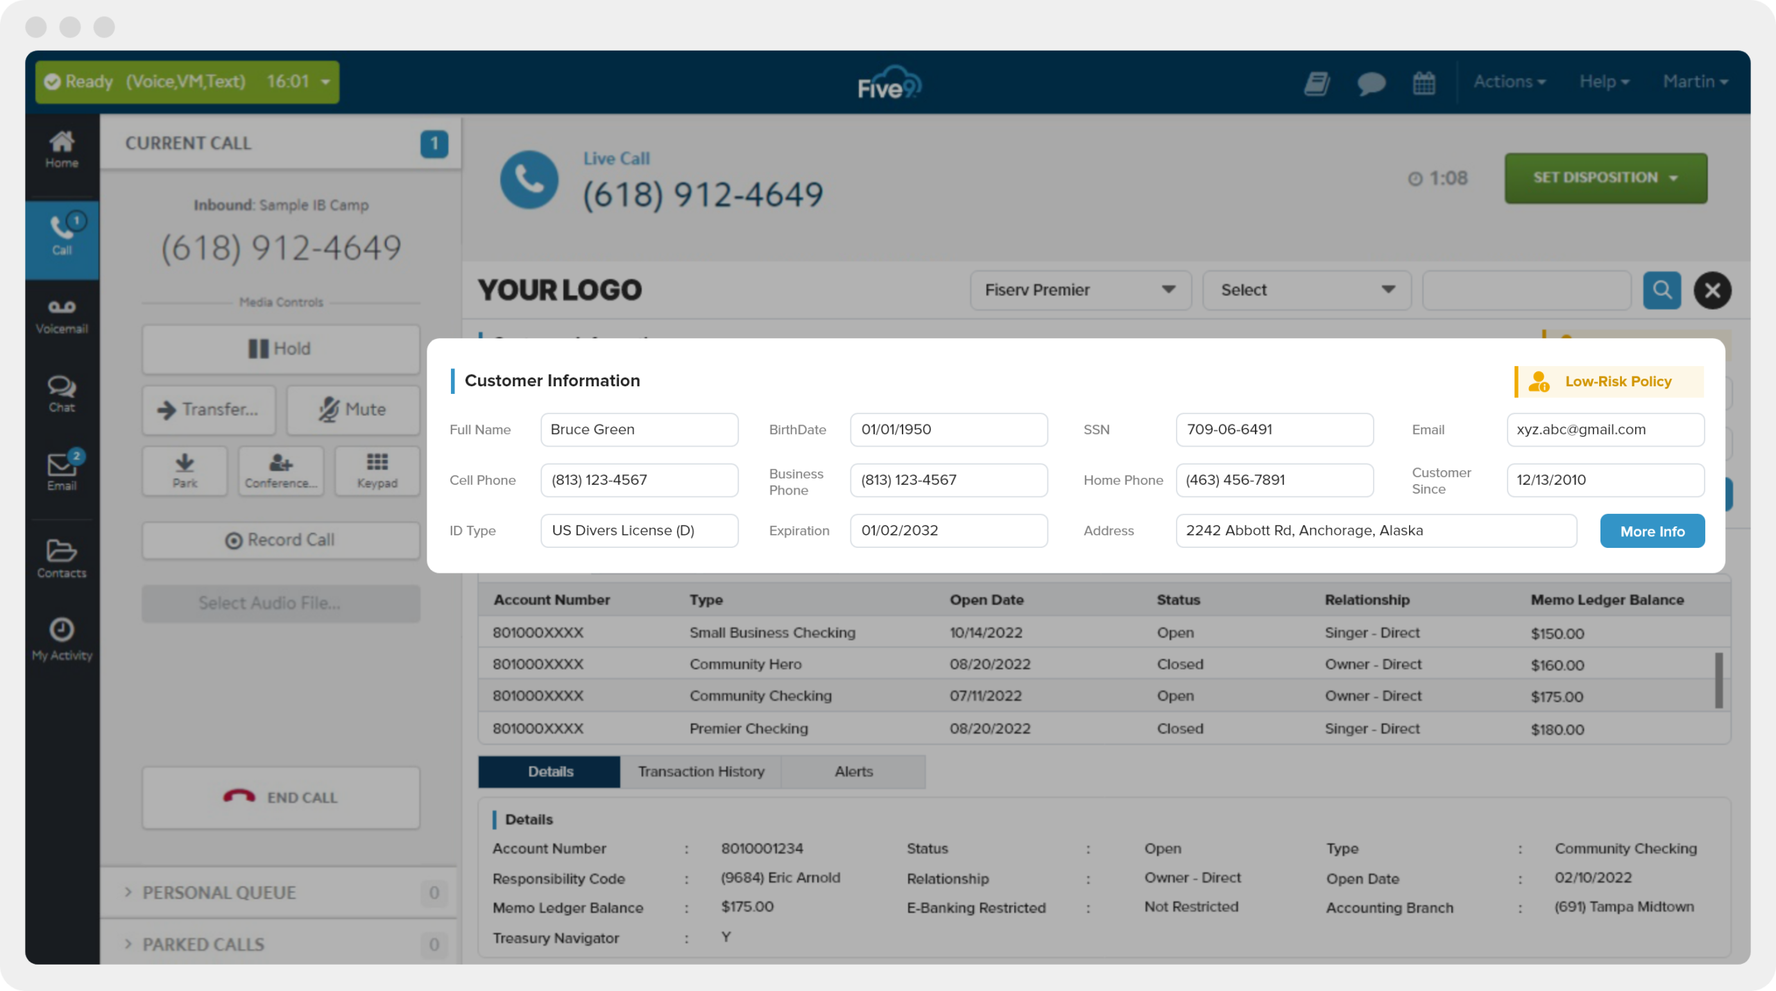Click the current call count badge
The image size is (1776, 991).
pos(434,144)
